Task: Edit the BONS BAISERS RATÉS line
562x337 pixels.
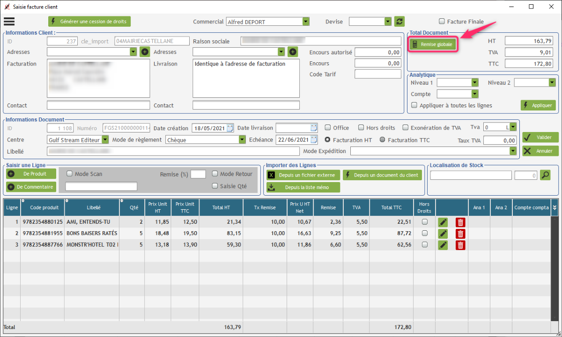Action: [443, 234]
